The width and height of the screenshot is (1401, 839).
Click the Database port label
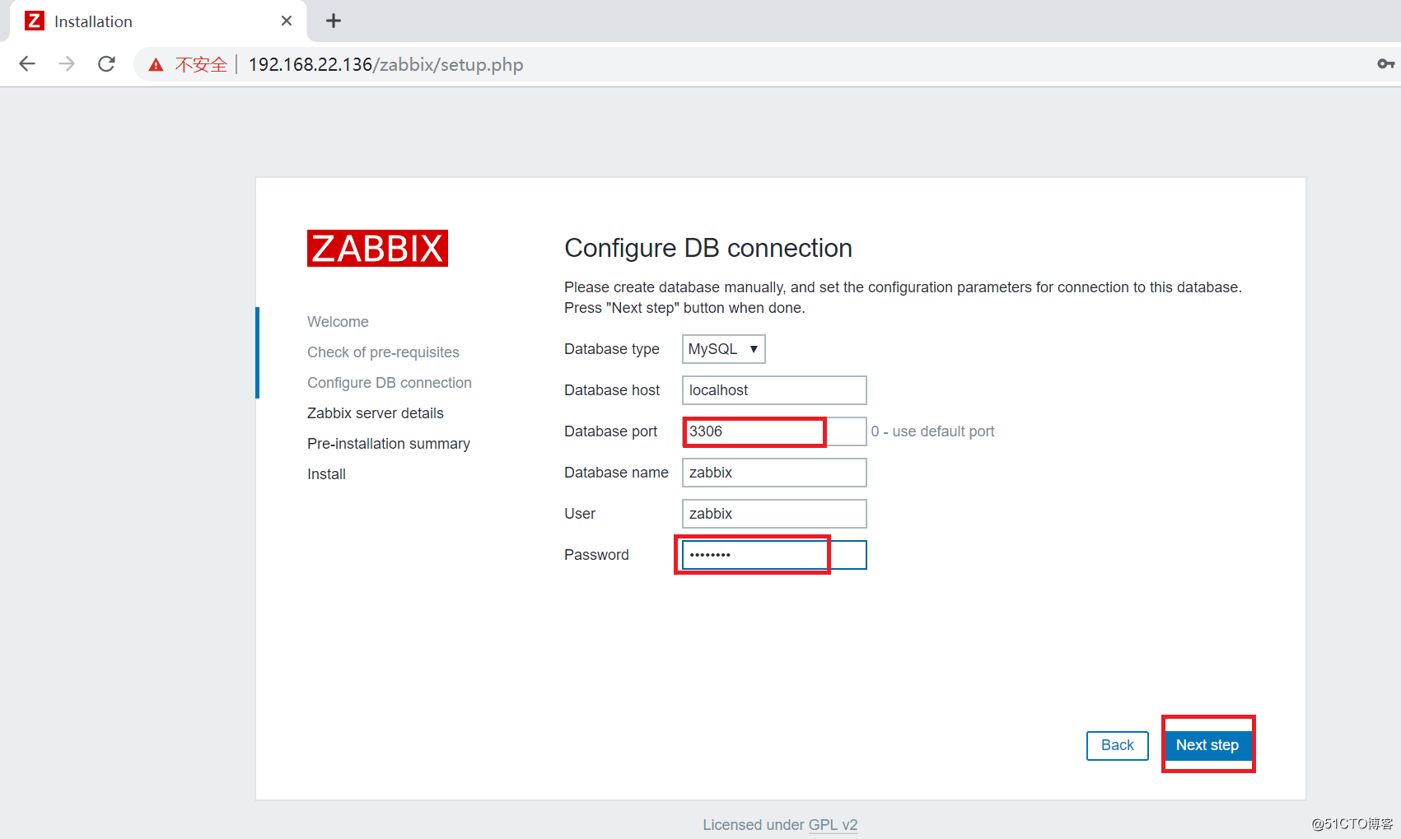[610, 431]
